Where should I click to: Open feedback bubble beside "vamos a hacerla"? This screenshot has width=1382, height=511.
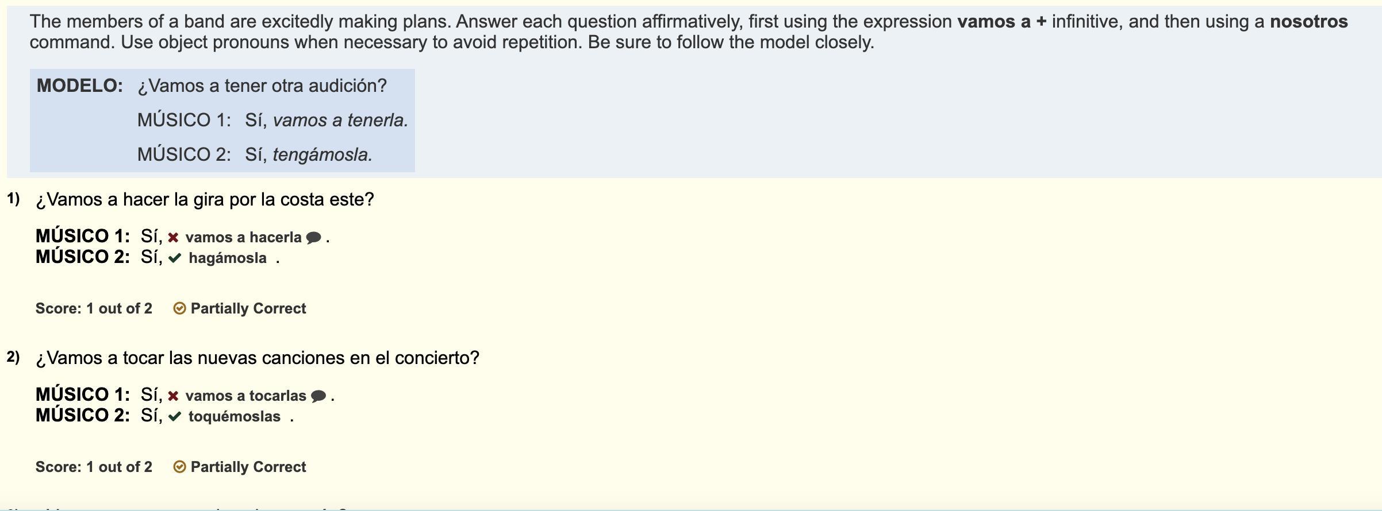pyautogui.click(x=313, y=238)
